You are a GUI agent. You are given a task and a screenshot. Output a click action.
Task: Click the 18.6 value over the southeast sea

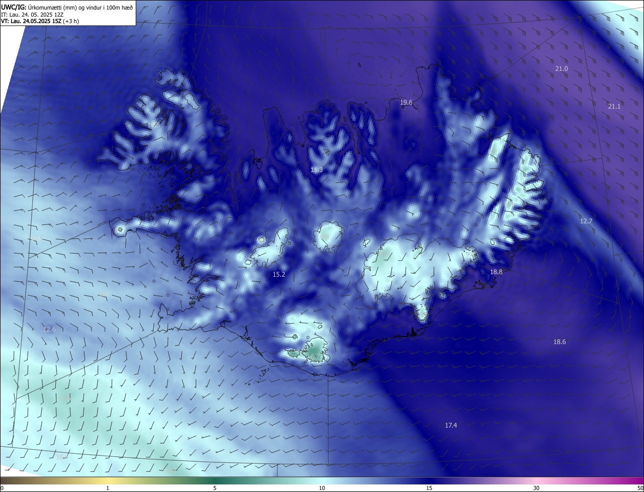point(559,342)
